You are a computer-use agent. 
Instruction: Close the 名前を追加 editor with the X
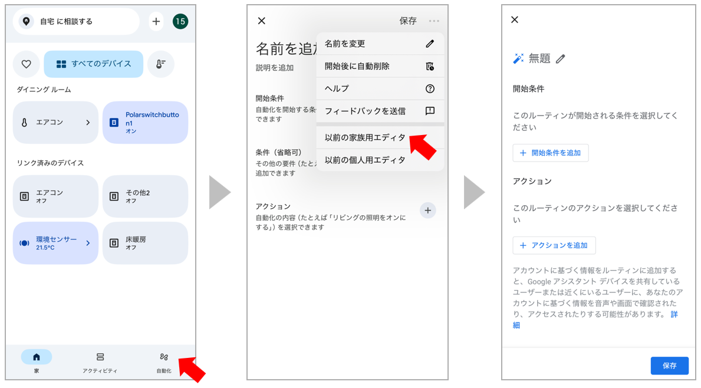click(262, 21)
